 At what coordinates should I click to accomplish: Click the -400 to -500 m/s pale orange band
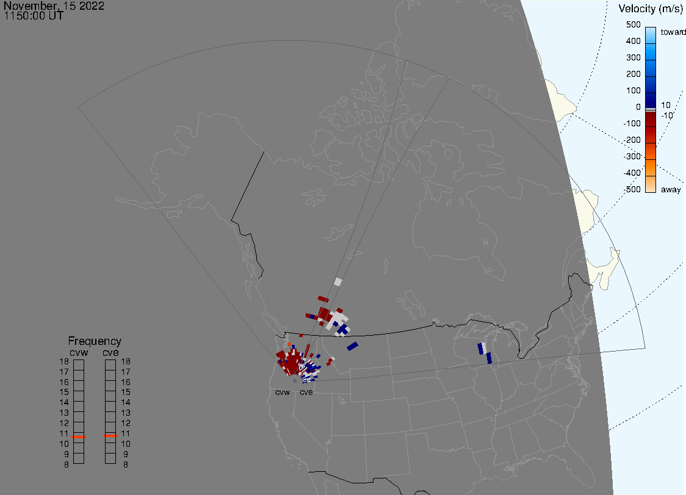[651, 184]
